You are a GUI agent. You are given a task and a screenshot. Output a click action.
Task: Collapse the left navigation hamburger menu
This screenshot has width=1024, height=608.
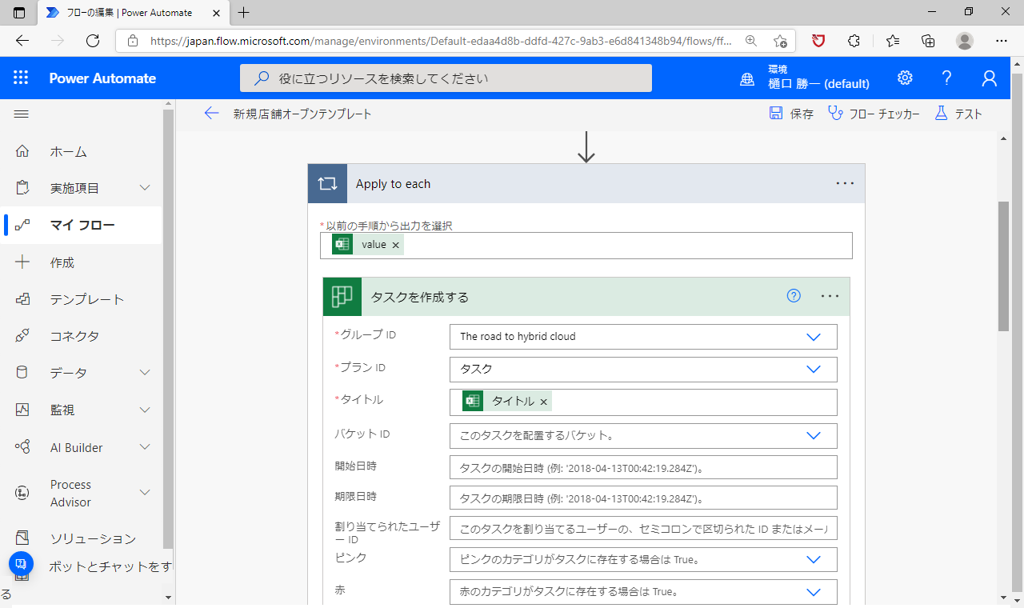(22, 114)
